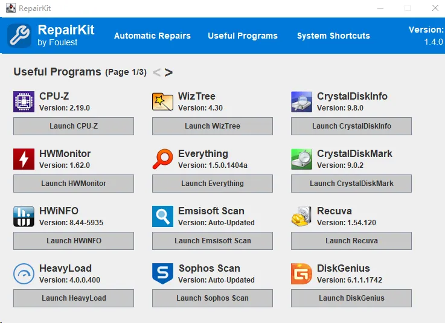Click the "Version: 1.62.0" HWMonitor text
This screenshot has width=445, height=323.
pyautogui.click(x=65, y=165)
